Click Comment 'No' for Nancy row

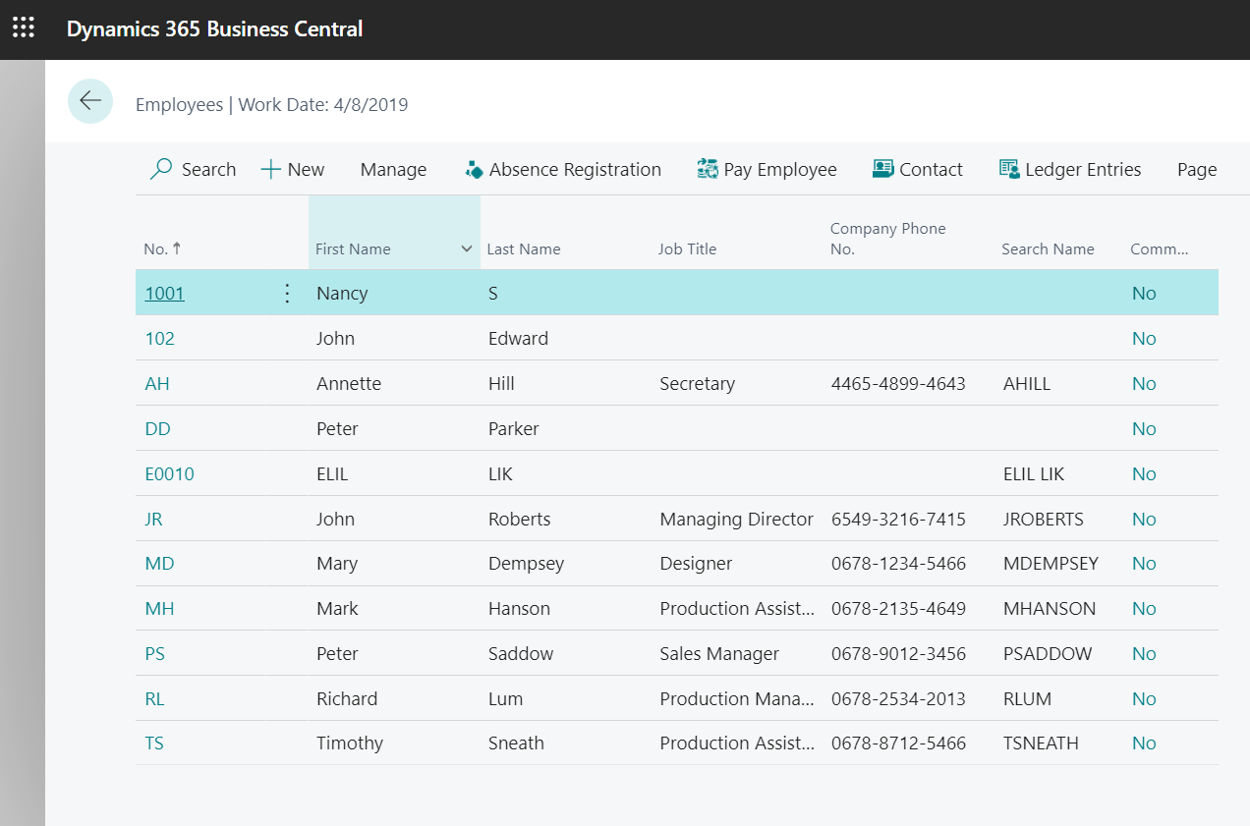tap(1144, 294)
